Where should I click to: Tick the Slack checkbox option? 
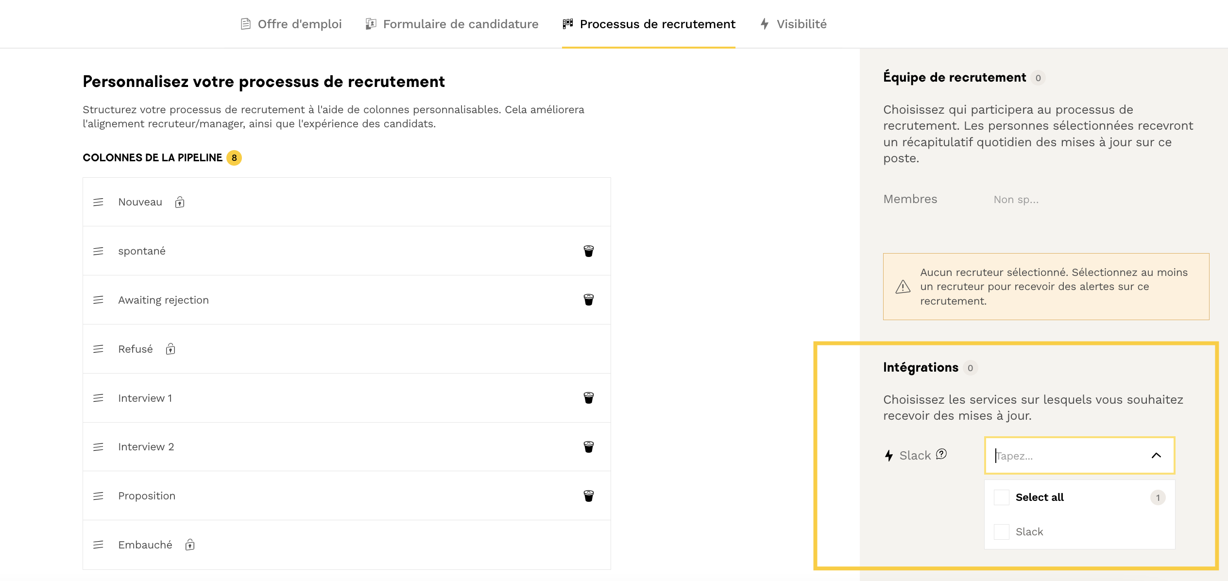click(x=1001, y=532)
